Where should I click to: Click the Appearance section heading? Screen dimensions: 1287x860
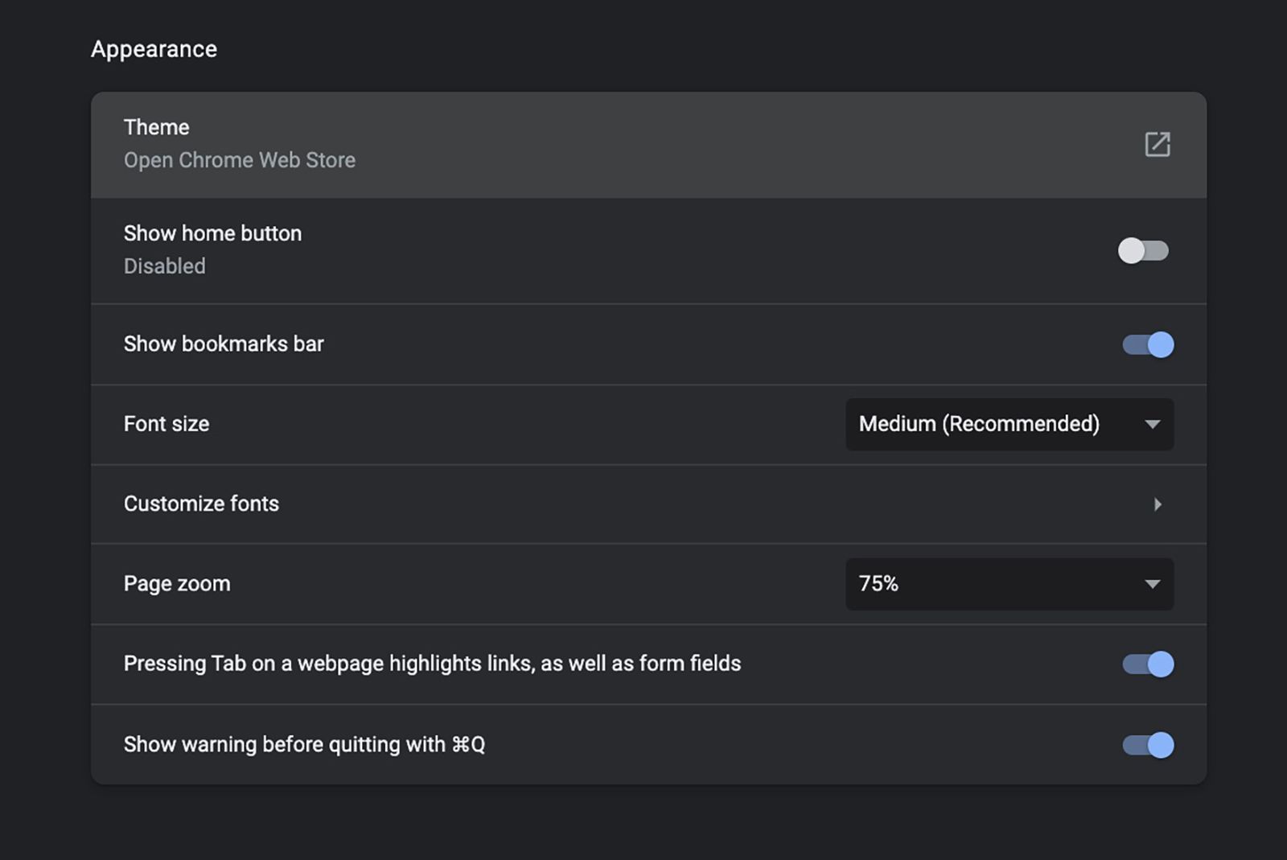[154, 49]
